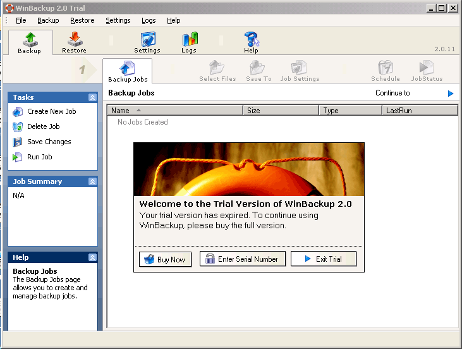This screenshot has width=462, height=349.
Task: Click Save Changes task
Action: (42, 142)
